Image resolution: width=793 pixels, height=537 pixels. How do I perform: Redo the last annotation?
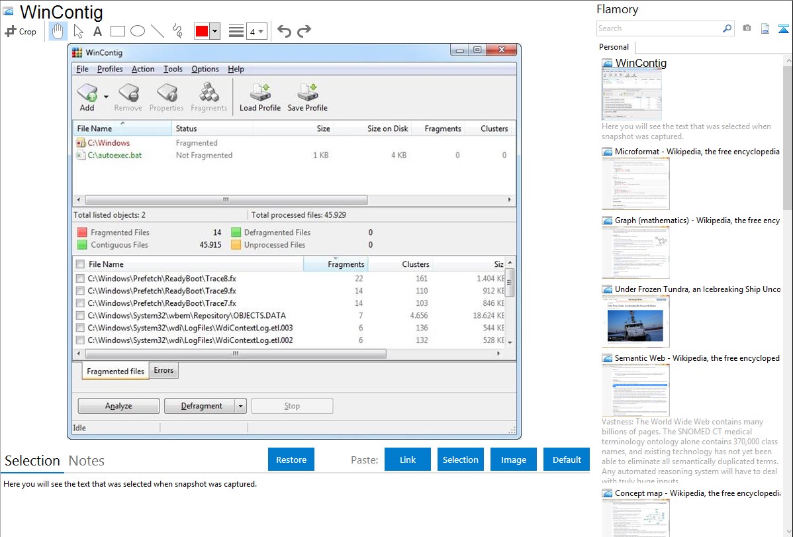pos(304,31)
